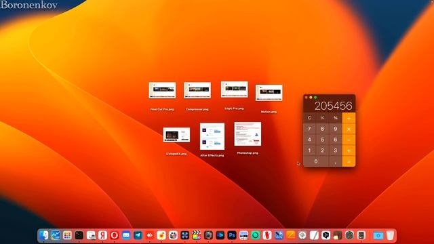Click the plus operator in Calculator
The image size is (434, 244).
pyautogui.click(x=349, y=150)
